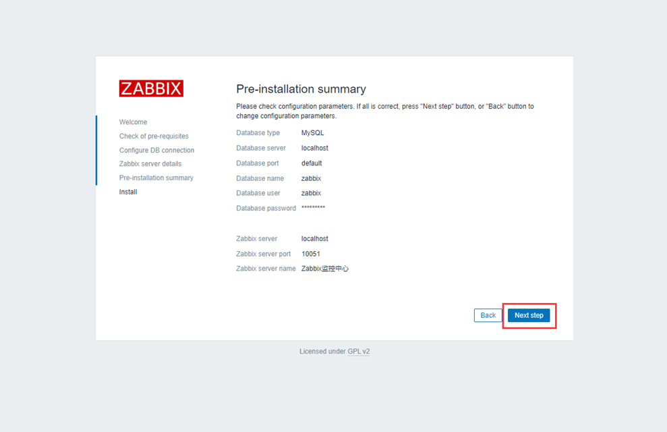Open the GPL v2 license link

click(x=359, y=351)
